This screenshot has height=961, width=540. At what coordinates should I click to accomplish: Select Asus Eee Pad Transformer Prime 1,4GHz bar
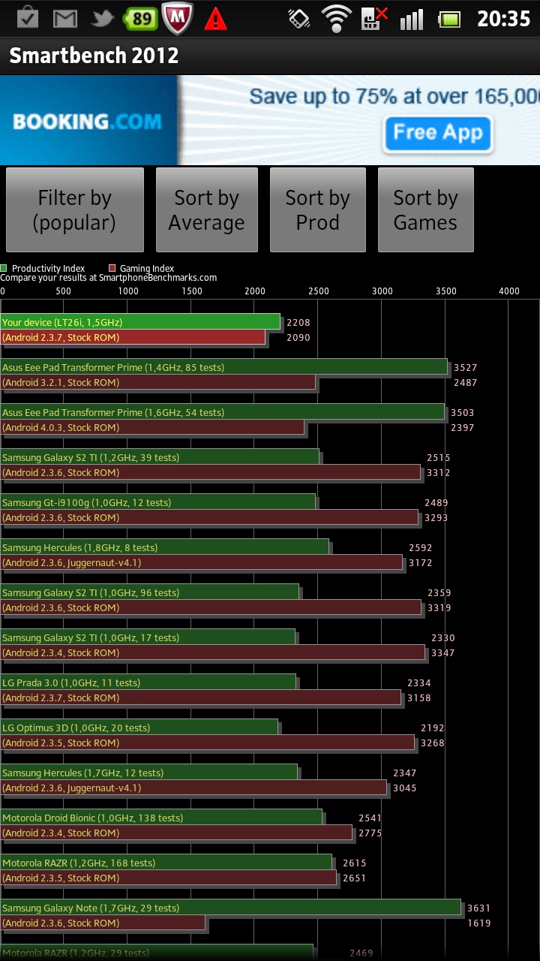point(223,366)
